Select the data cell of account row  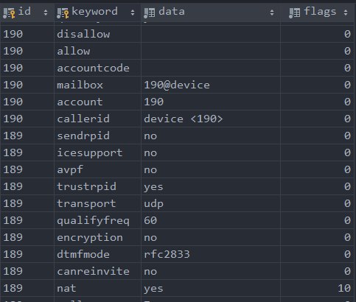211,102
